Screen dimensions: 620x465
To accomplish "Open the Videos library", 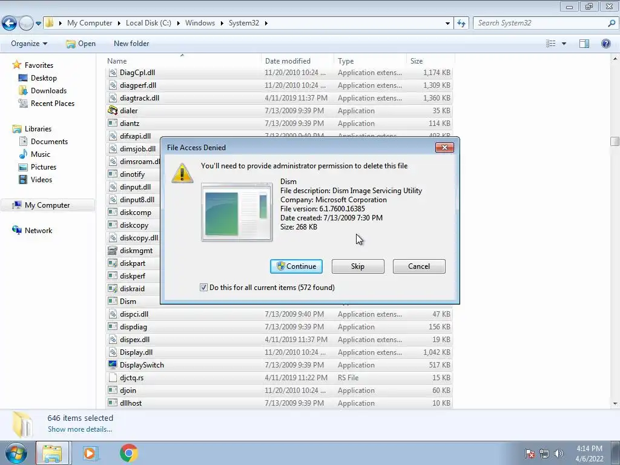I will (36, 179).
